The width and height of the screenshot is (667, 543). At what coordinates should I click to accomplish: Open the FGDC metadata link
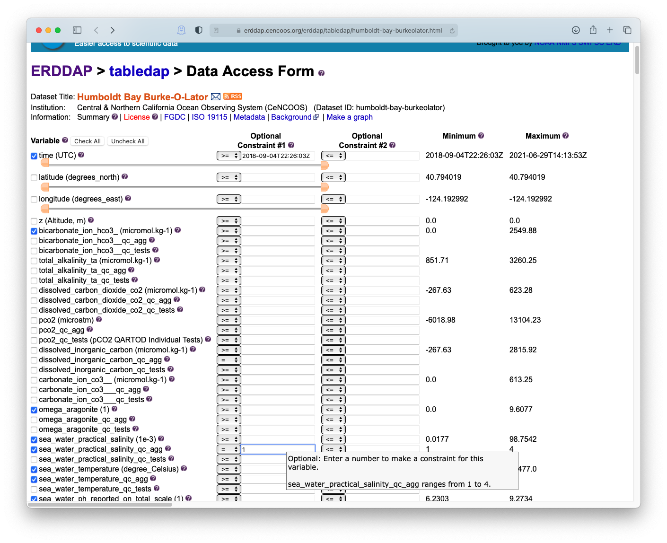[175, 117]
